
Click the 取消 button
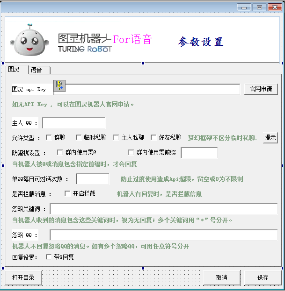222,278
